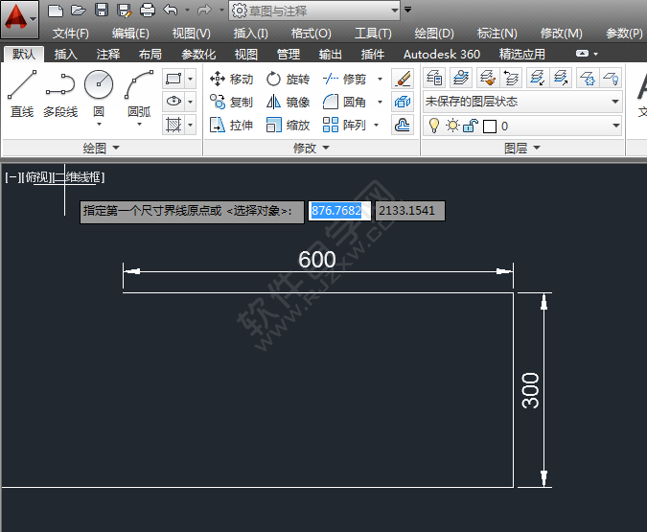Viewport: 647px width, 532px height.
Task: Open the unsaved layer state dropdown
Action: 522,101
